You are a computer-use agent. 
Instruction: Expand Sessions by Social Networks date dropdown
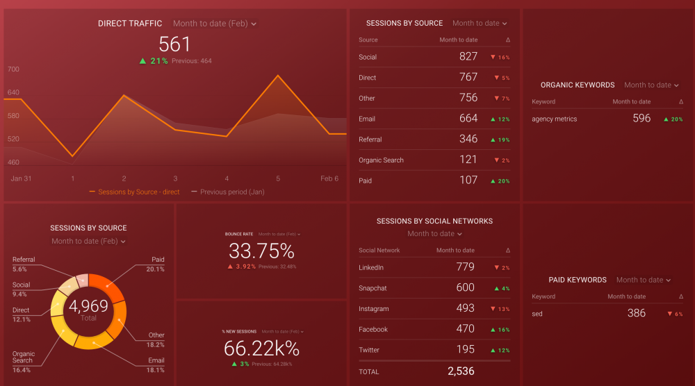tap(434, 234)
